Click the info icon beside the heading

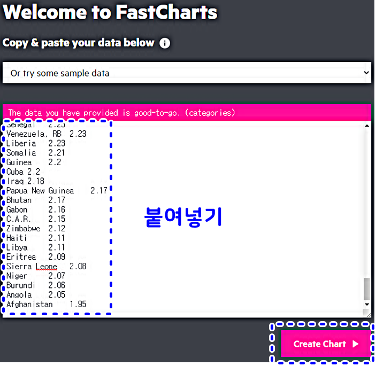tap(165, 43)
